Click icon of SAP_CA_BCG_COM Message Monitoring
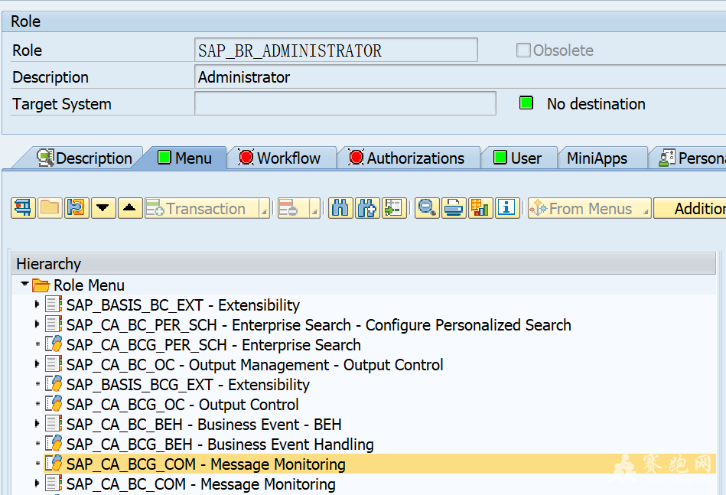Viewport: 726px width, 495px height. (x=54, y=464)
